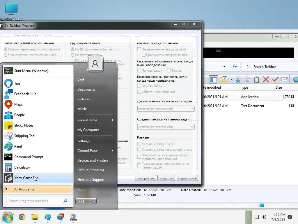Toggle 'Область уведомлений' checkbox
This screenshot has width=298, height=224.
pyautogui.click(x=139, y=92)
